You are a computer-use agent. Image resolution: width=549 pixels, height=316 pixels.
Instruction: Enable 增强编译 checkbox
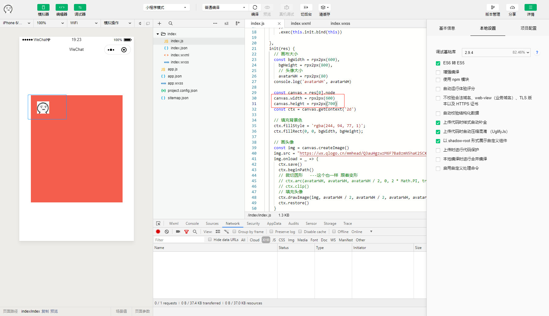point(438,72)
